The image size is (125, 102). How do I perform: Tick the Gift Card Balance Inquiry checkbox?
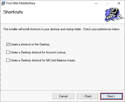point(8,60)
